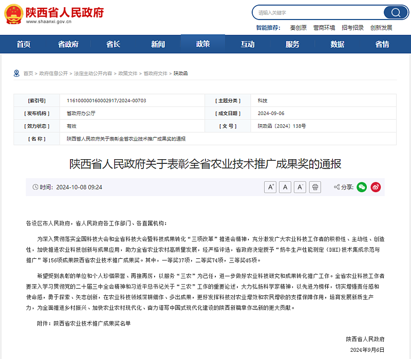Reset font size with plain A button
This screenshot has height=359, width=411.
285,187
